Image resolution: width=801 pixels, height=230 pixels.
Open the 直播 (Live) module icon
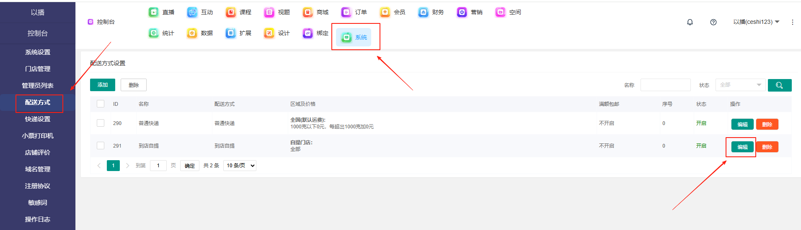(x=154, y=13)
